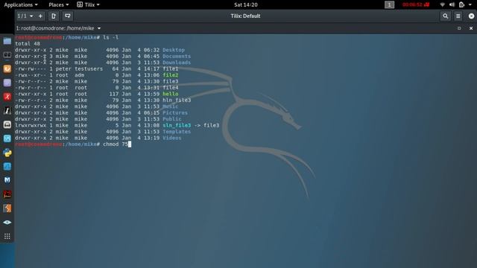Image resolution: width=477 pixels, height=268 pixels.
Task: Click the dark terminal icon in the dock
Action: click(x=7, y=55)
